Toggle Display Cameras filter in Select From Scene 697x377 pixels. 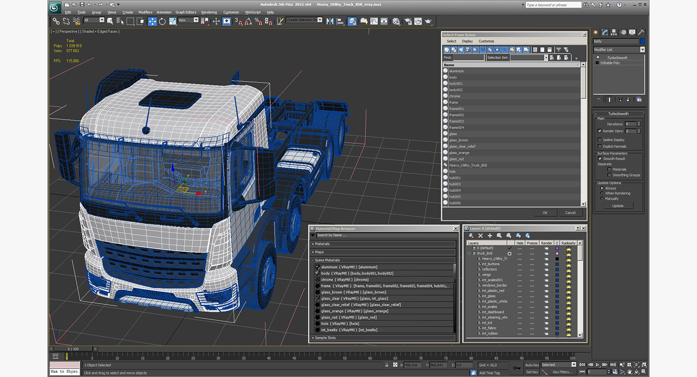pyautogui.click(x=468, y=49)
